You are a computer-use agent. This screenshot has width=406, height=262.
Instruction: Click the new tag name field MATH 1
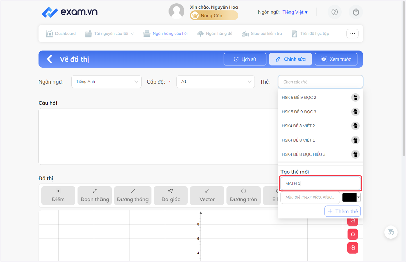pos(320,183)
